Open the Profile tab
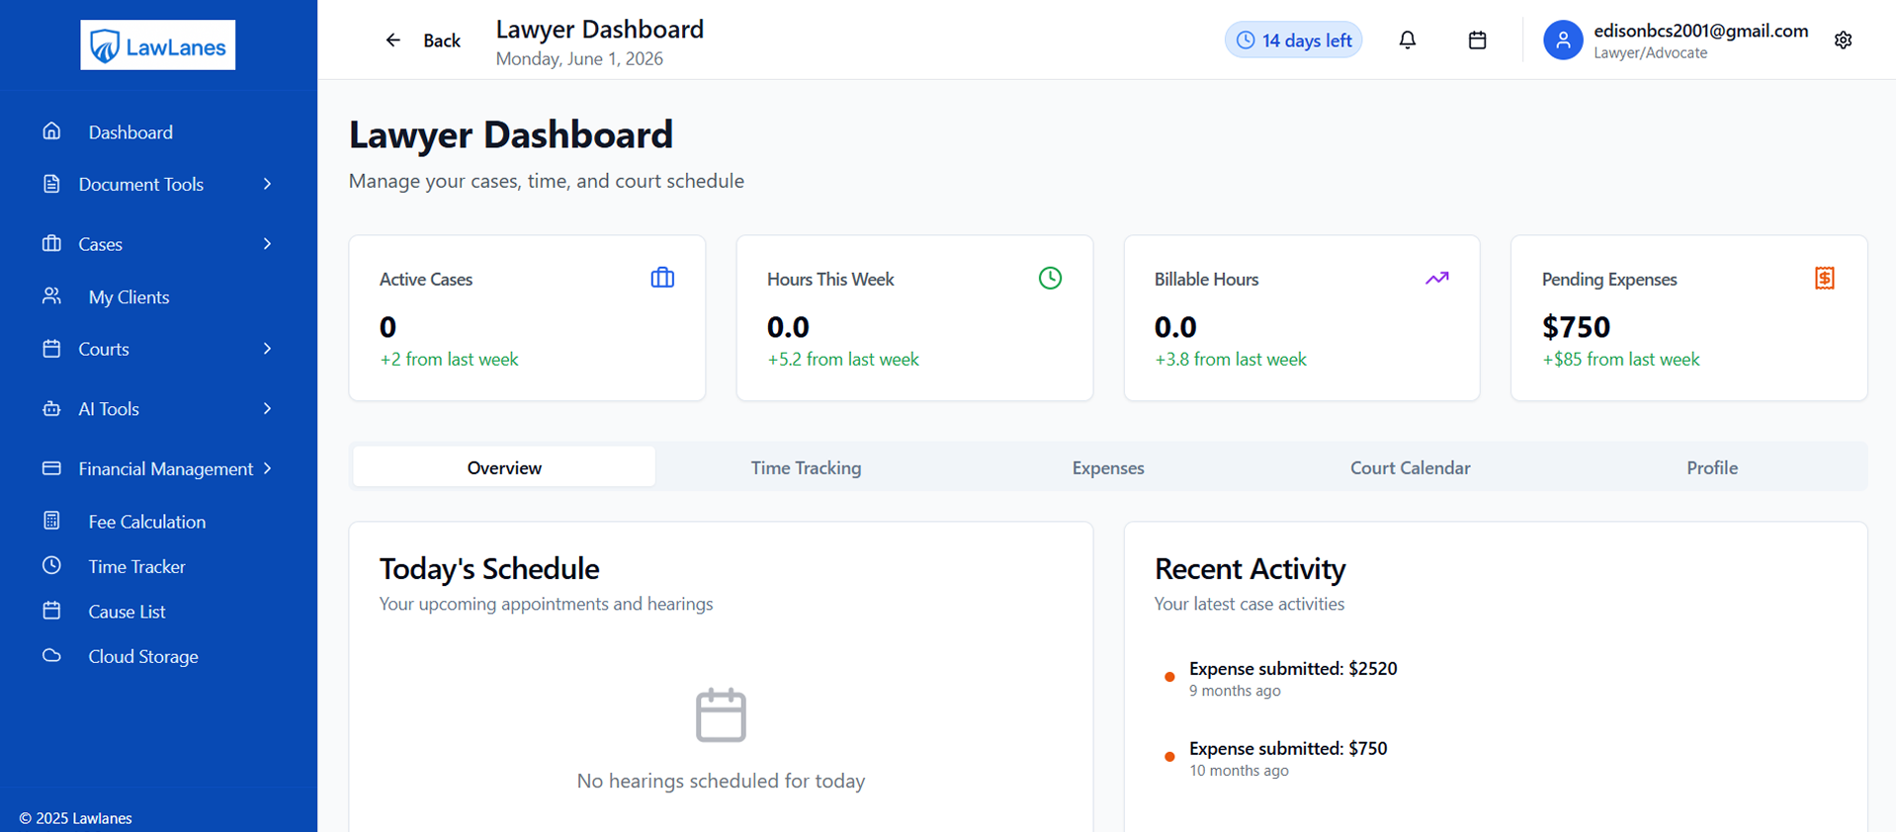Viewport: 1896px width, 832px height. click(1712, 467)
